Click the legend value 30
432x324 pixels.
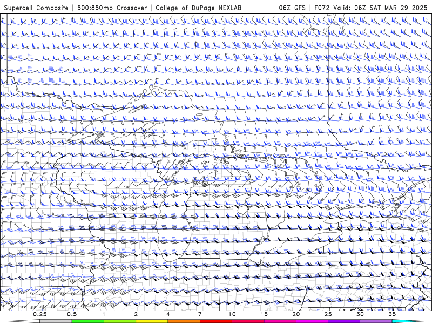(x=360, y=314)
